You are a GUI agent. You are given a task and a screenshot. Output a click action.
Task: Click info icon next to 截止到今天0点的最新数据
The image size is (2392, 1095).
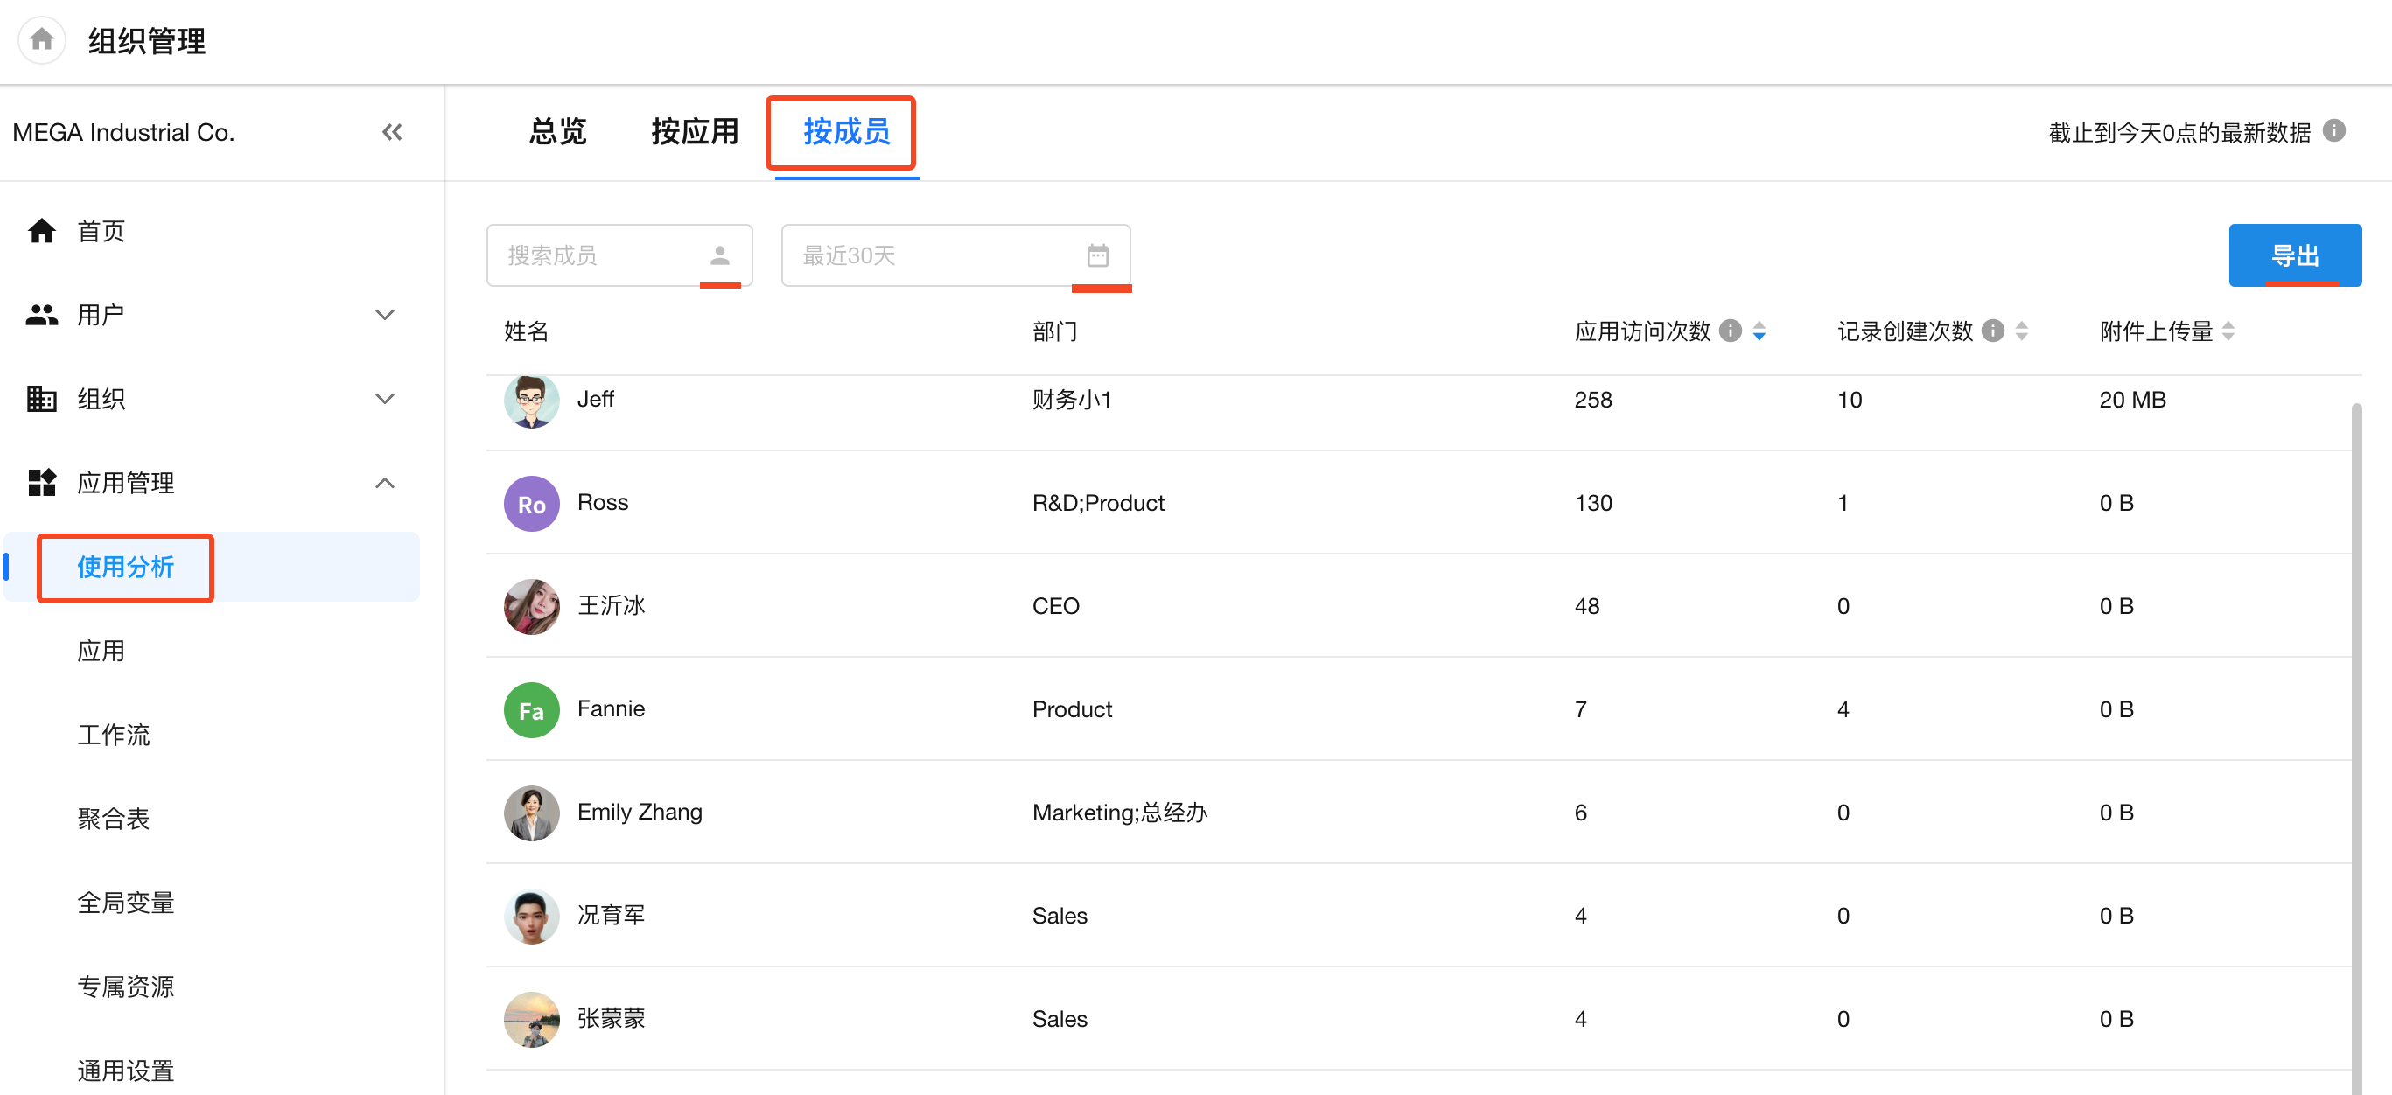pos(2333,131)
